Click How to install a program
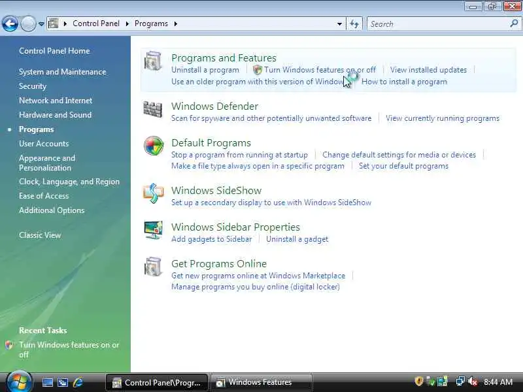 [x=404, y=82]
